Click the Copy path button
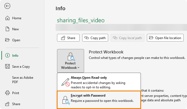Viewport: 187px width, 109px height. [x=95, y=38]
